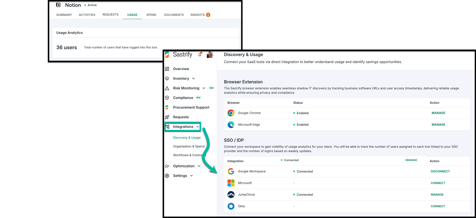
Task: Expand the Optimization menu chevron
Action: [199, 166]
